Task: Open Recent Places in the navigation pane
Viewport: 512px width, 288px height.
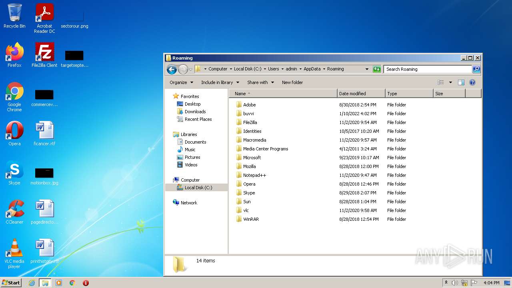Action: [x=198, y=119]
